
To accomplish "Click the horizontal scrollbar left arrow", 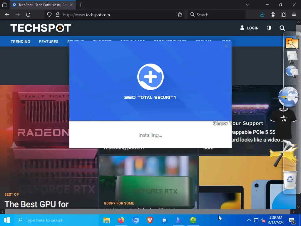I will point(2,212).
